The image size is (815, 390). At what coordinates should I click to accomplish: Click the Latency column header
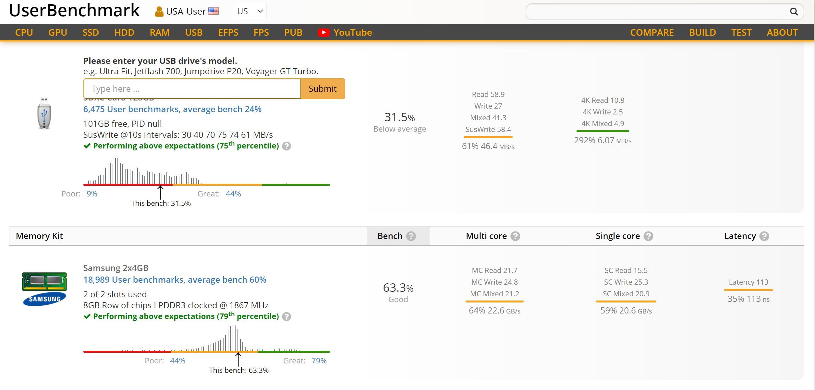[x=740, y=236]
